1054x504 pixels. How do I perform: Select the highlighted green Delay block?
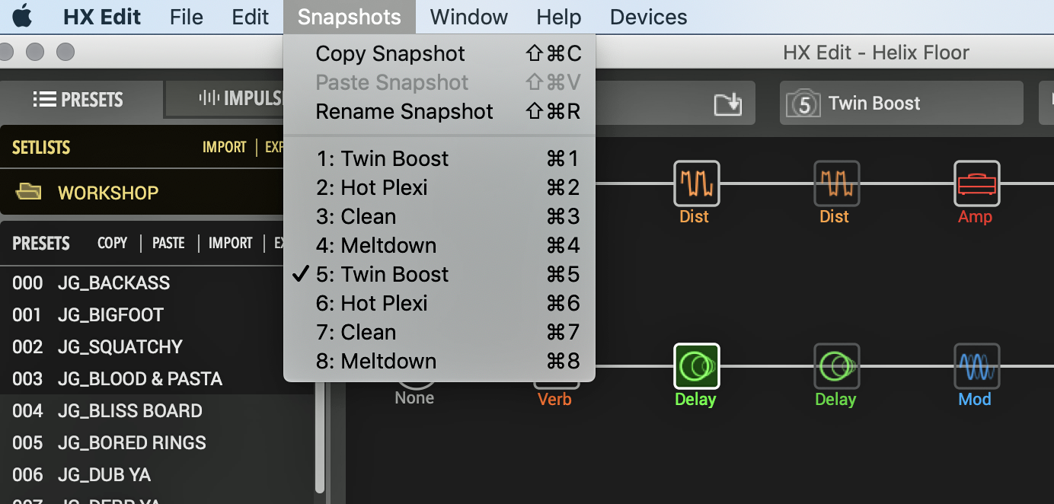(x=696, y=366)
